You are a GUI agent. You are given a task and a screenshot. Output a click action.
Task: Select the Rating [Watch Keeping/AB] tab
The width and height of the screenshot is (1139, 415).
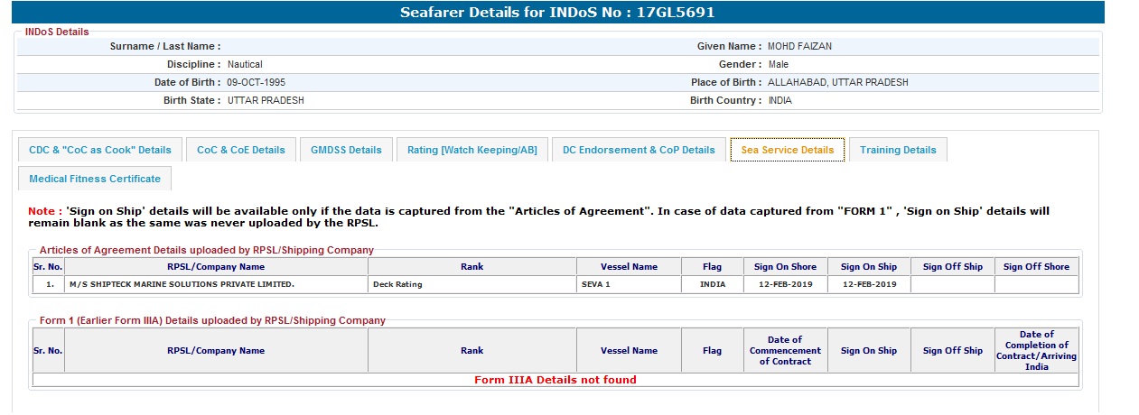point(471,150)
